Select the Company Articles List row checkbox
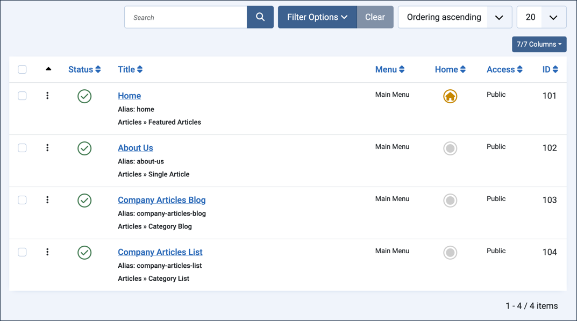The width and height of the screenshot is (577, 321). click(22, 252)
